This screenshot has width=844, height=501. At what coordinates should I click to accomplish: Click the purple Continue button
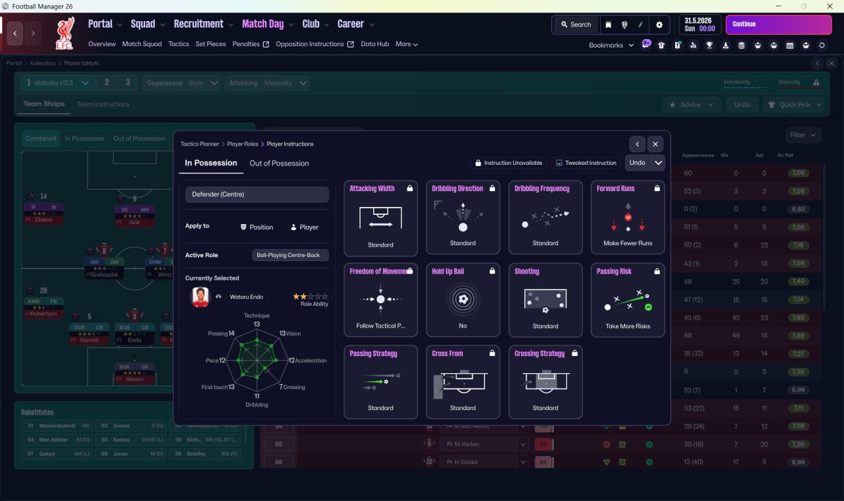pos(779,24)
